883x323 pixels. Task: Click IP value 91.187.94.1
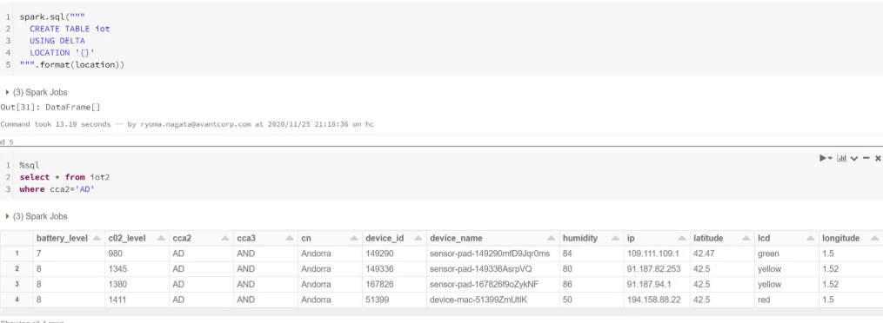coord(649,284)
